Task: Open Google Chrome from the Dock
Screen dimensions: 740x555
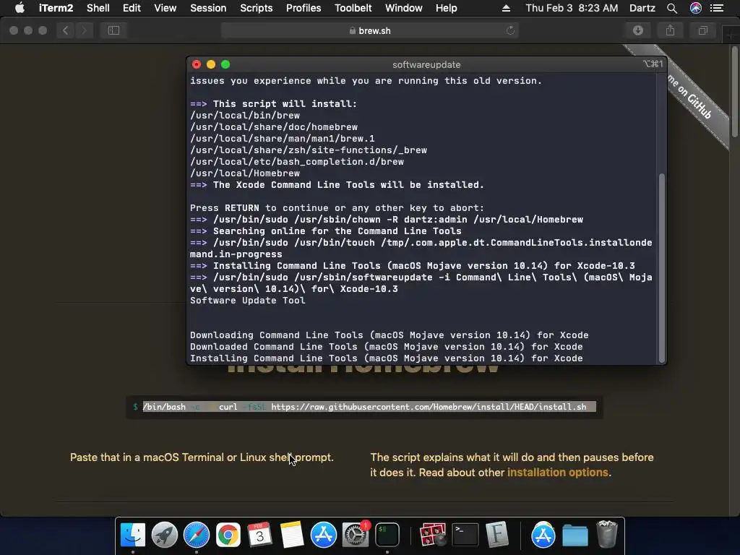Action: coord(228,535)
